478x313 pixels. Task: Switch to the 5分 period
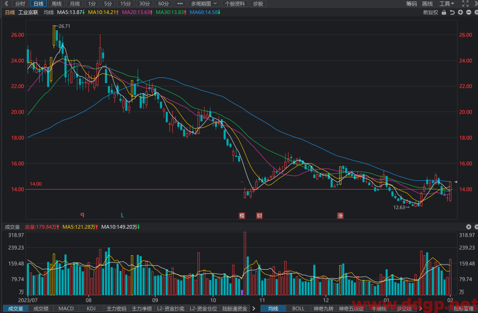[108, 4]
